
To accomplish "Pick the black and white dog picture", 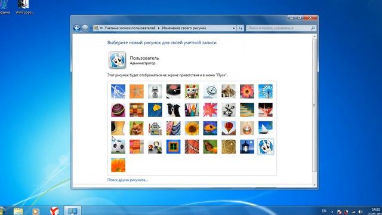I will pyautogui.click(x=174, y=110).
